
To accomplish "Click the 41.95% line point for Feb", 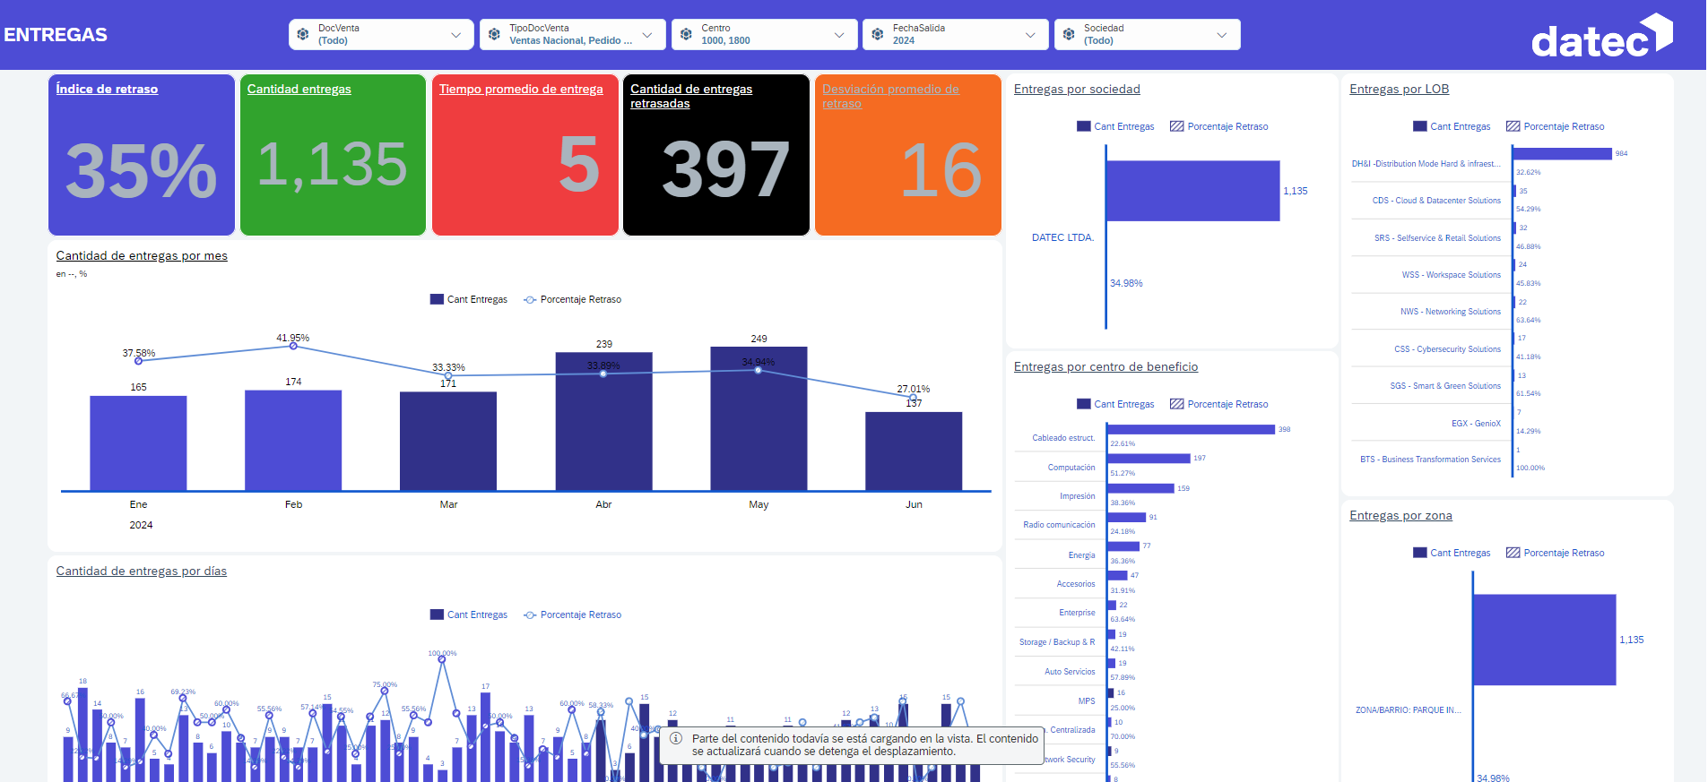I will 293,346.
